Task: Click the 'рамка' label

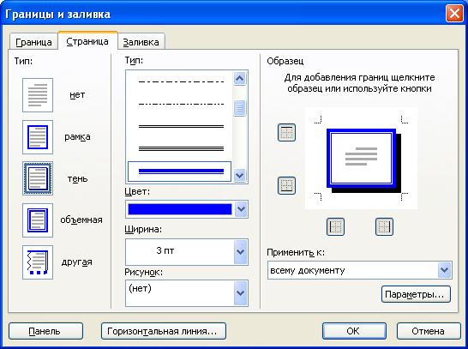Action: tap(77, 136)
